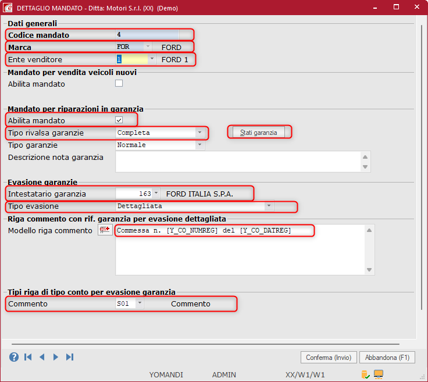This screenshot has height=382, width=428.
Task: Jump to the first record
Action: (28, 357)
